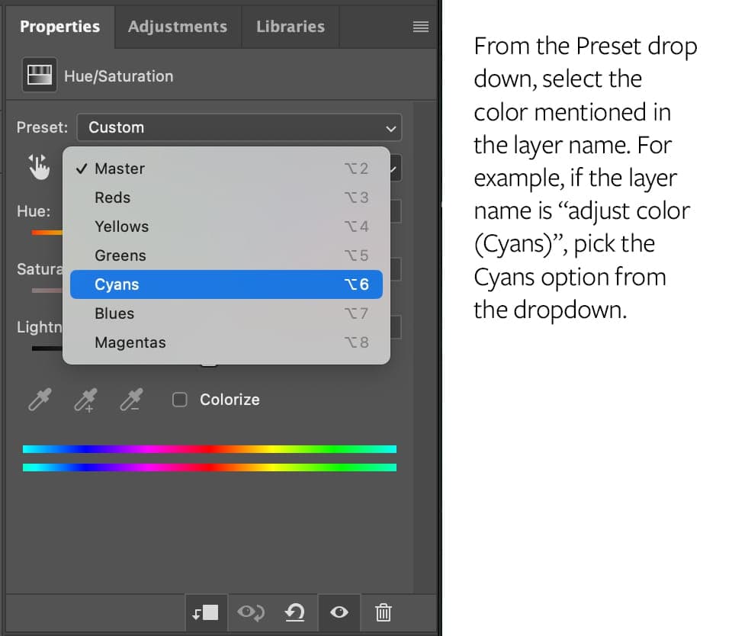Select the on-image targeted adjustment hand tool

pos(38,167)
